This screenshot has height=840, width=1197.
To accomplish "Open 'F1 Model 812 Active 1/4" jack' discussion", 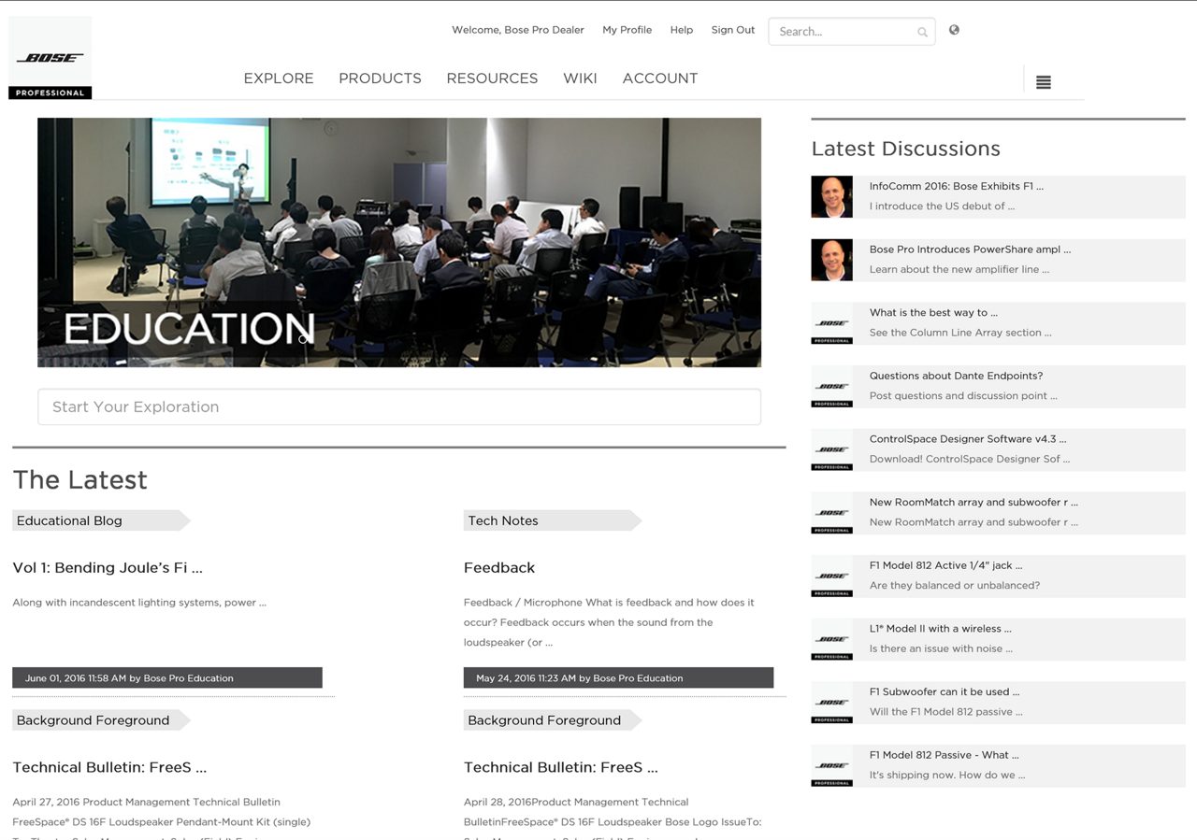I will [x=945, y=565].
